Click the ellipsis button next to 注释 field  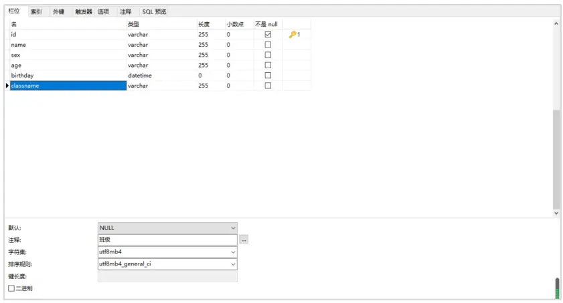pos(244,239)
